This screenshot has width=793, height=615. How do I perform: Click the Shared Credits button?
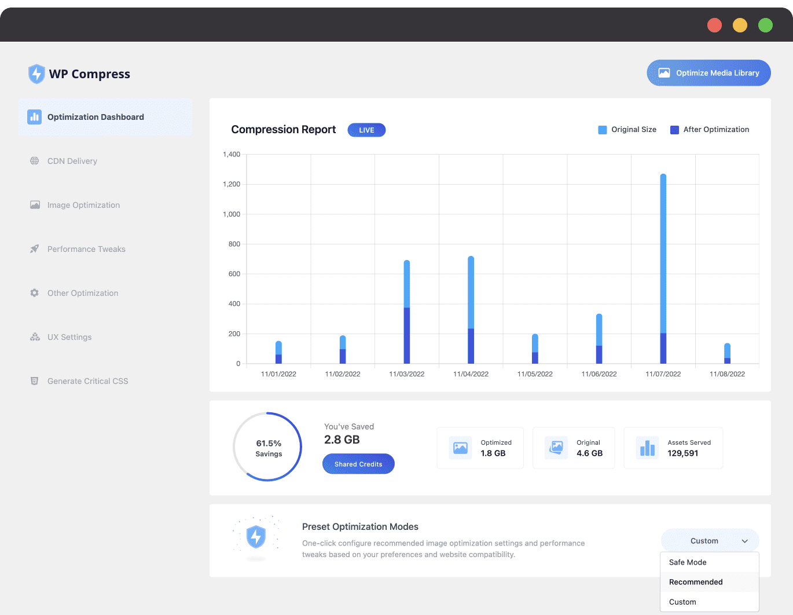click(358, 464)
